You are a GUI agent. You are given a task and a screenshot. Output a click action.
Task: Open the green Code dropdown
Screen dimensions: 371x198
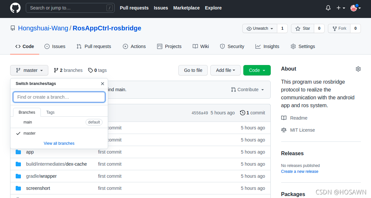pyautogui.click(x=257, y=70)
